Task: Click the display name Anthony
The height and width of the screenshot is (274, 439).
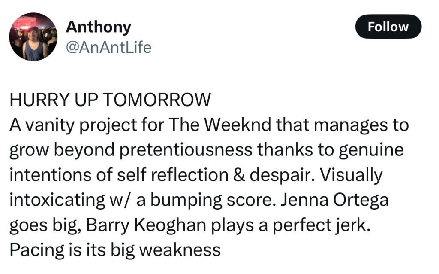Action: coord(98,27)
